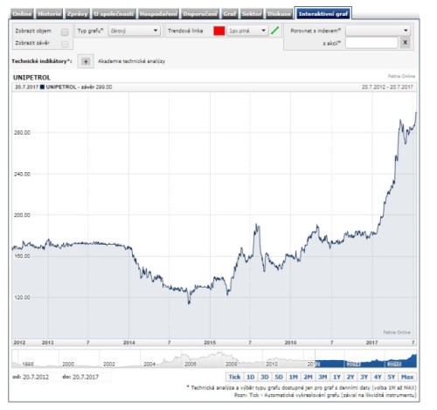The width and height of the screenshot is (437, 410).
Task: Open the O společnosti tab
Action: 114,14
